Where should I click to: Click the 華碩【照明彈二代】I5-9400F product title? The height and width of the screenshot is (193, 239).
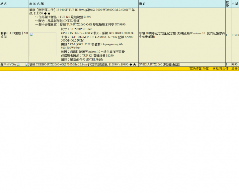pos(82,12)
